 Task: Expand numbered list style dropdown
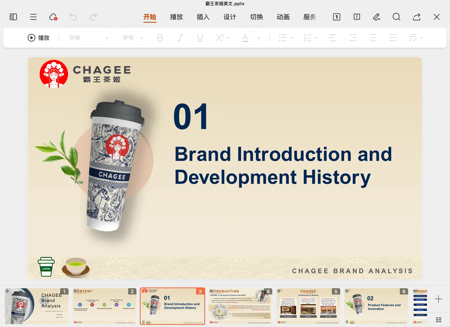click(x=317, y=38)
